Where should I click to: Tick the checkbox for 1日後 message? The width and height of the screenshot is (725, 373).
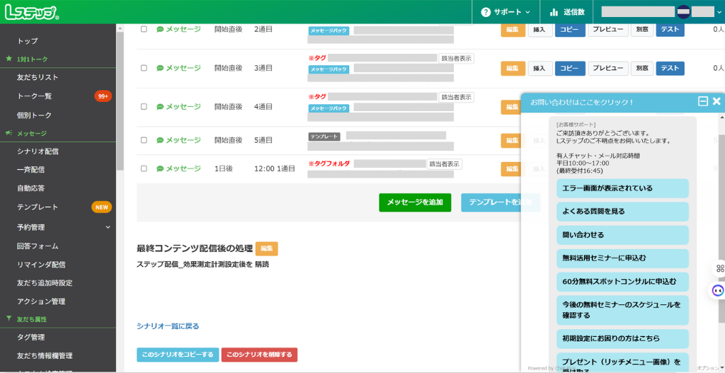click(x=144, y=168)
